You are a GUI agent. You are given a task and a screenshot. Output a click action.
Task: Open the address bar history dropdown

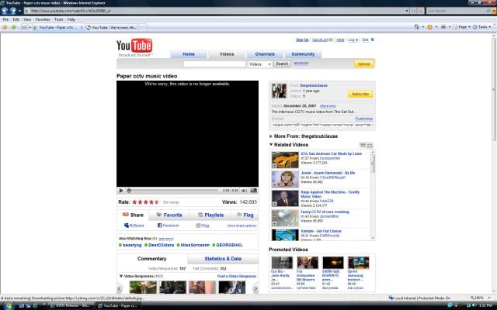[407, 11]
